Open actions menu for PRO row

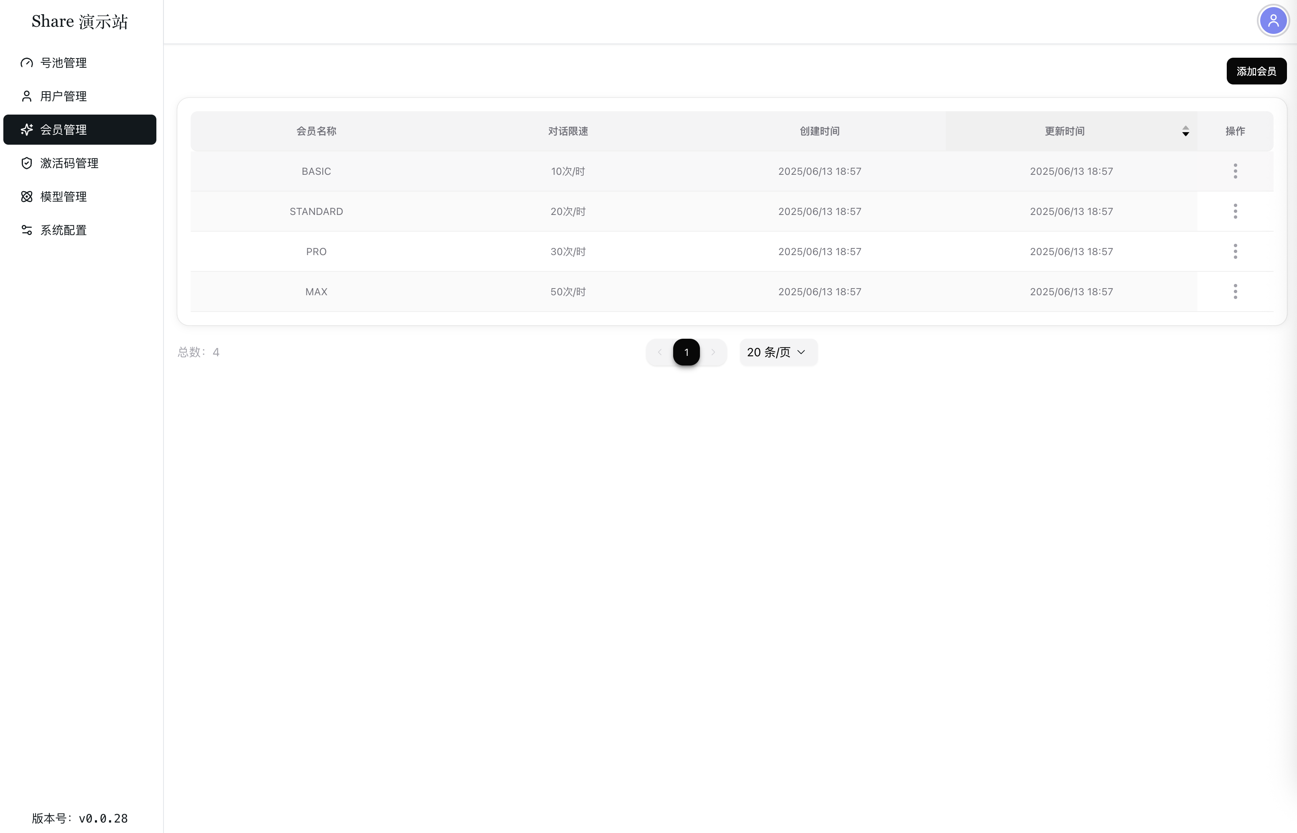[1235, 251]
